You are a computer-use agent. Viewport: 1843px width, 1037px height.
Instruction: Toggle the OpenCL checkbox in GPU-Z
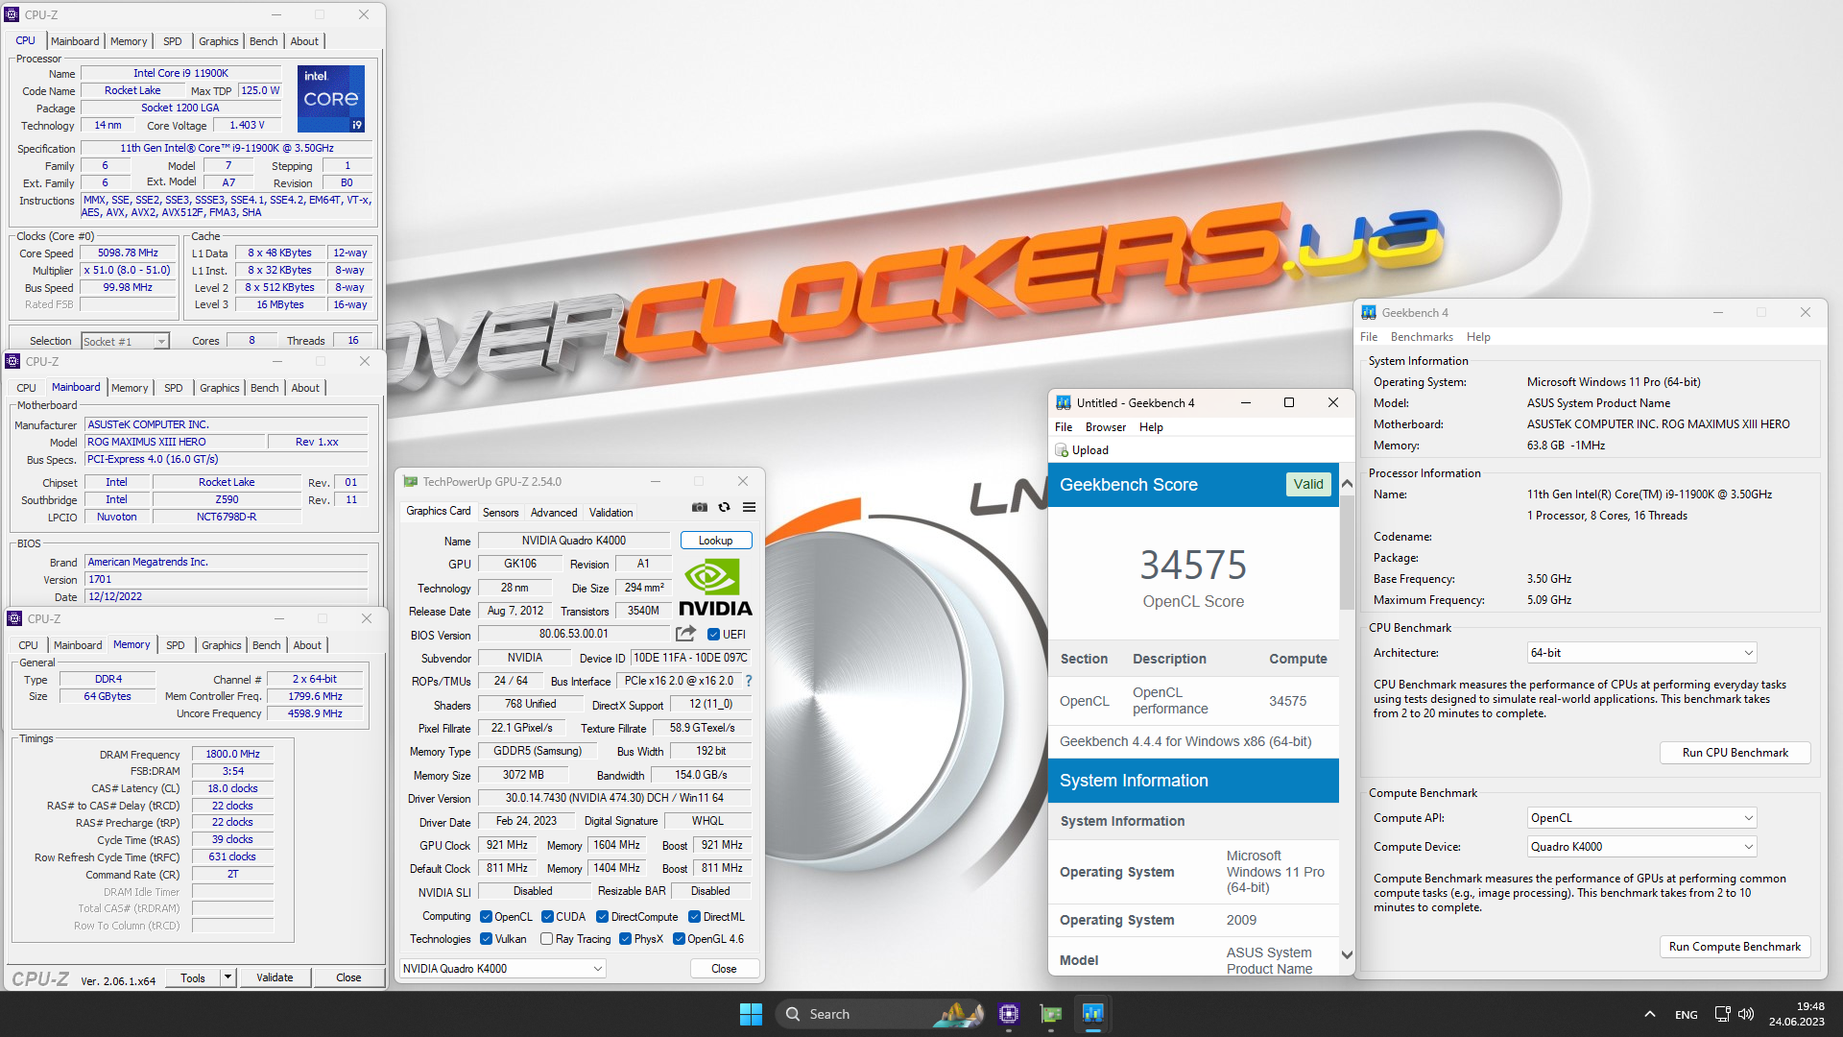pos(486,917)
